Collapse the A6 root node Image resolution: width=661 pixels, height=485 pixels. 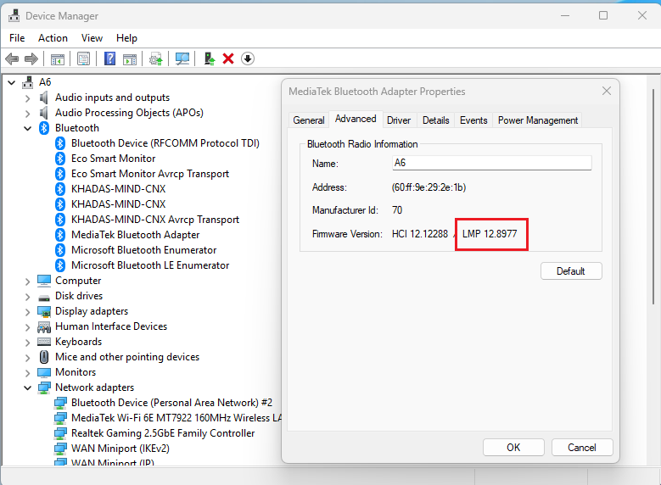click(12, 82)
